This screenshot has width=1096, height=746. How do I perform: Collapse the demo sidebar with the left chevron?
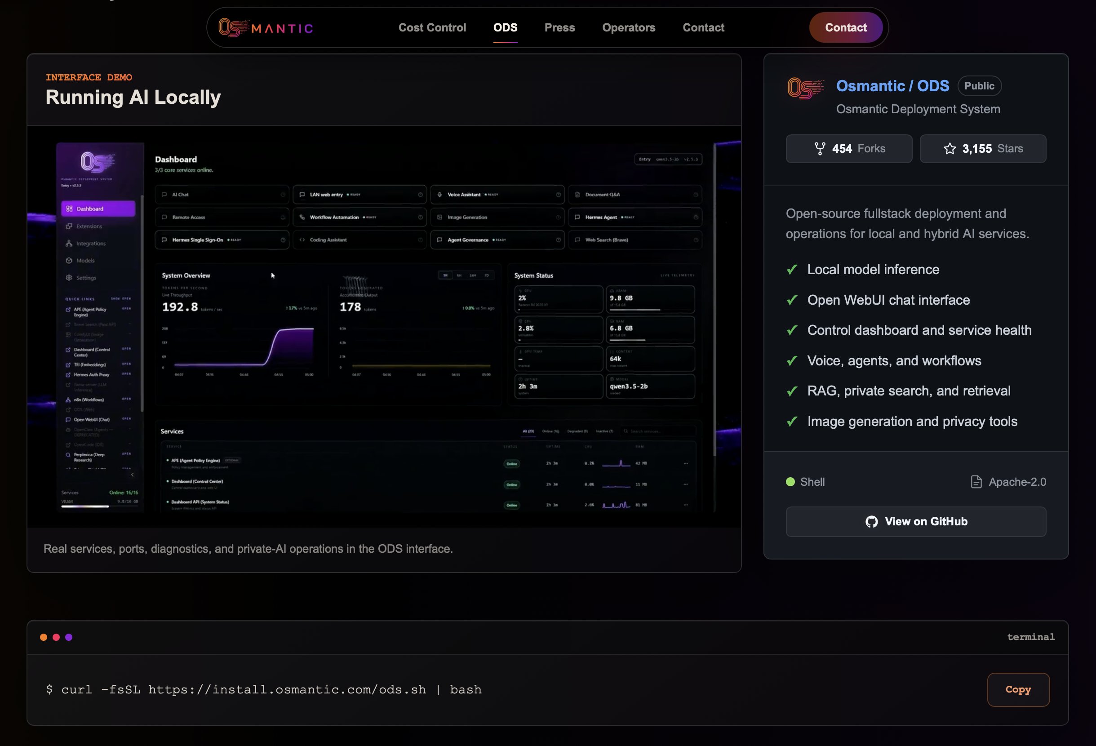[x=132, y=475]
